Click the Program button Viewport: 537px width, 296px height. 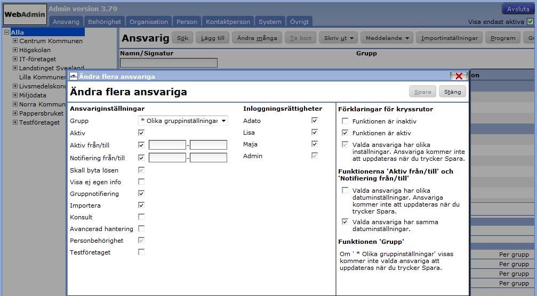pyautogui.click(x=503, y=38)
